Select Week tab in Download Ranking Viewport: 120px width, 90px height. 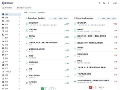(x=60, y=18)
